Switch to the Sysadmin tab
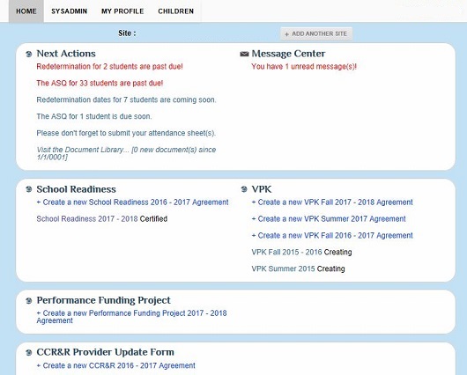467x375 pixels. [69, 11]
